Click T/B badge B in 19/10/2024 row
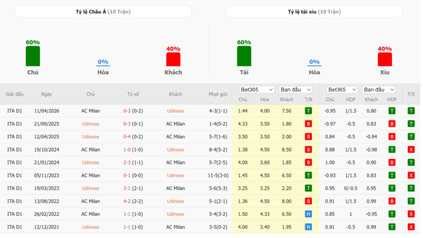 click(308, 150)
